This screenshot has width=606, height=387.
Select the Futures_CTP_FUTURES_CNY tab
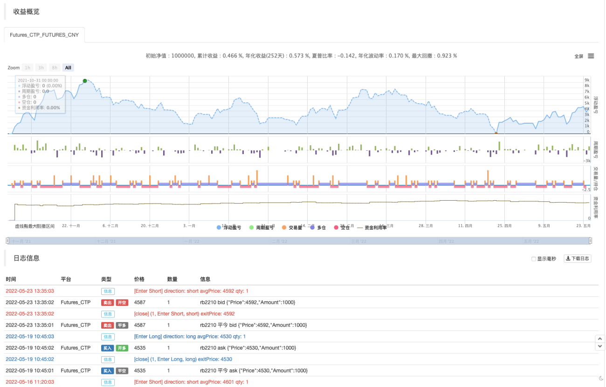point(44,35)
